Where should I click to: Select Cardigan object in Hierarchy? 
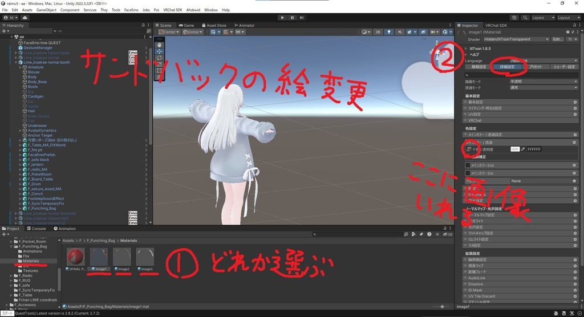pos(35,96)
